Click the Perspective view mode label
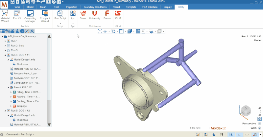 click(249, 124)
